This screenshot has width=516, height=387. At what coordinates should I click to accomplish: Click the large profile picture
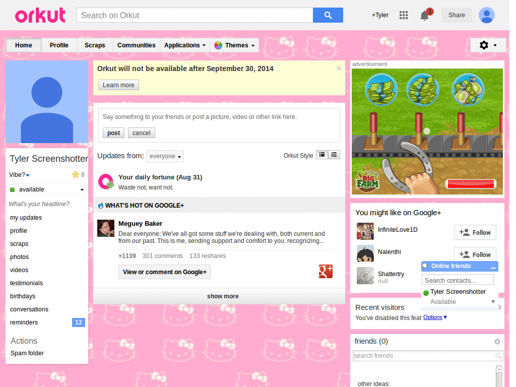point(47,102)
